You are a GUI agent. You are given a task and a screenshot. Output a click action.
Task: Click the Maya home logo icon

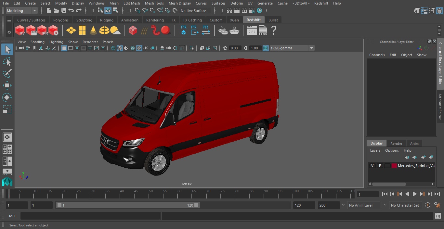click(7, 182)
